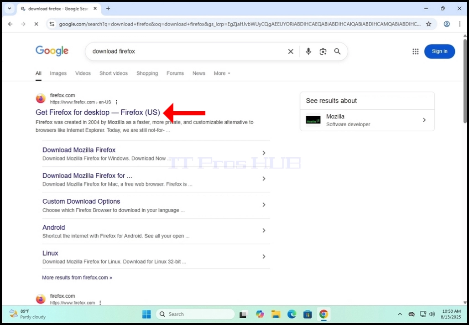This screenshot has height=325, width=469.
Task: Start voice search with microphone icon
Action: pos(308,52)
